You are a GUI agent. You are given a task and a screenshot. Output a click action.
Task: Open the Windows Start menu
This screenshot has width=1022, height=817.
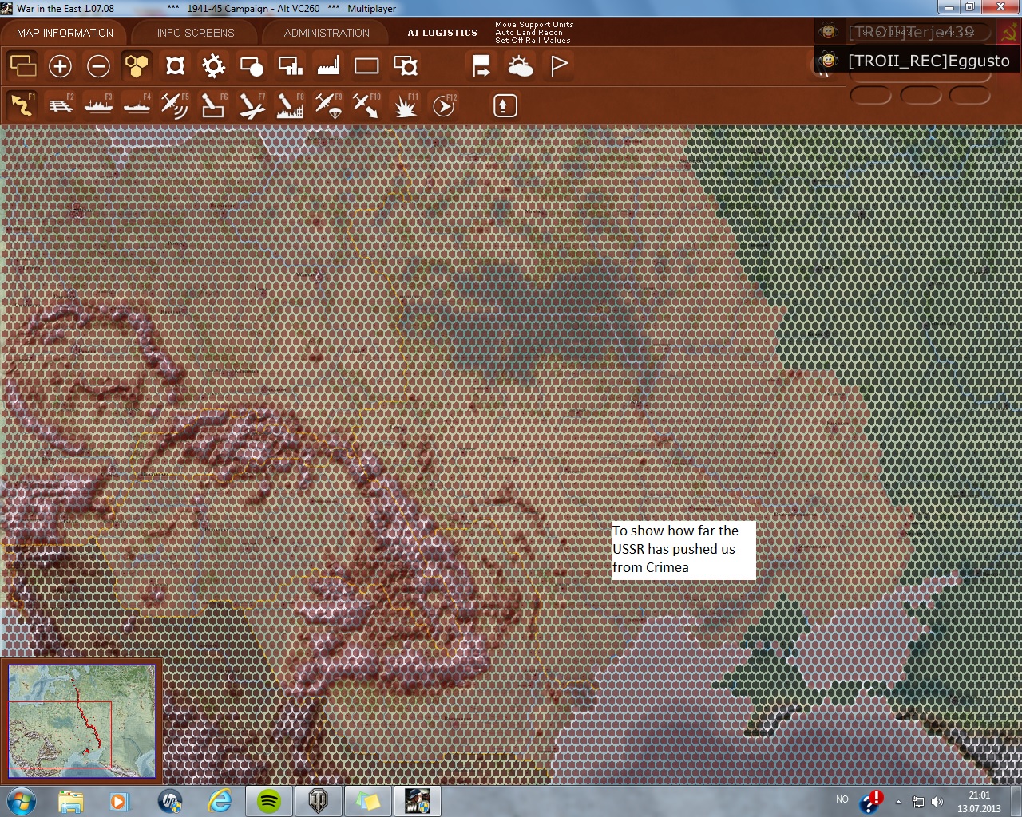(x=22, y=801)
